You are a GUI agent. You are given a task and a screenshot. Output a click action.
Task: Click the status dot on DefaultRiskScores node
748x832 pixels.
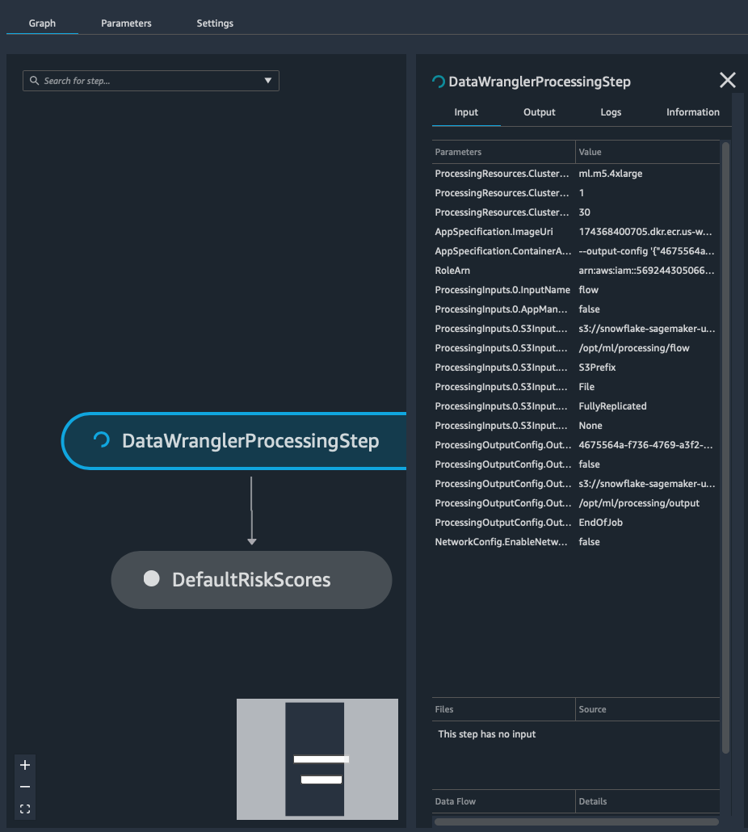click(151, 579)
